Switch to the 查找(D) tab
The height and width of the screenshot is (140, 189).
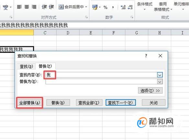pos(26,66)
